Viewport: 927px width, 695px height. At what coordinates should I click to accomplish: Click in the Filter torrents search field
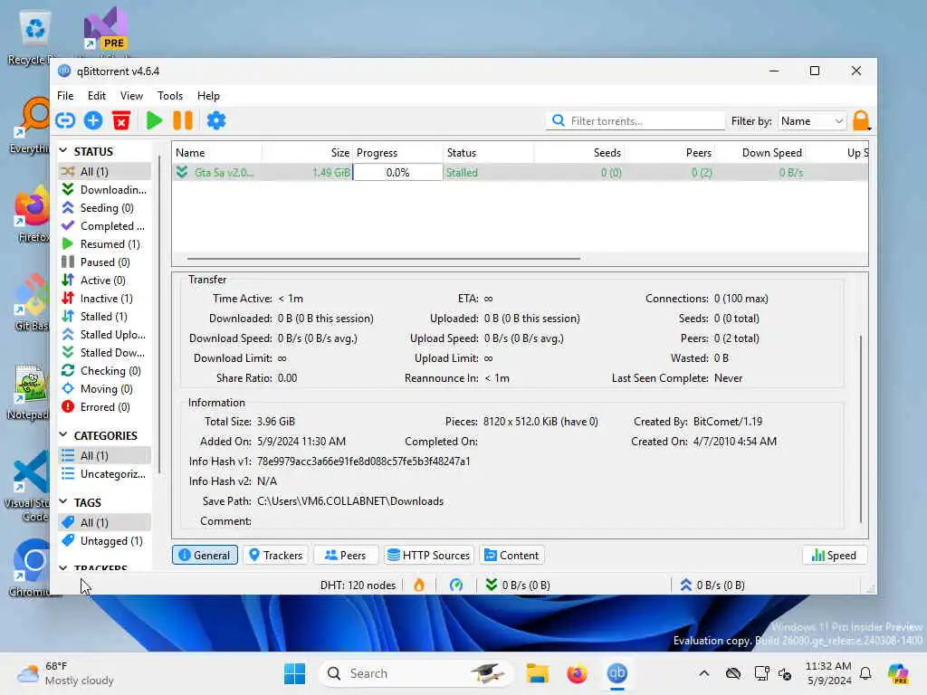(635, 120)
